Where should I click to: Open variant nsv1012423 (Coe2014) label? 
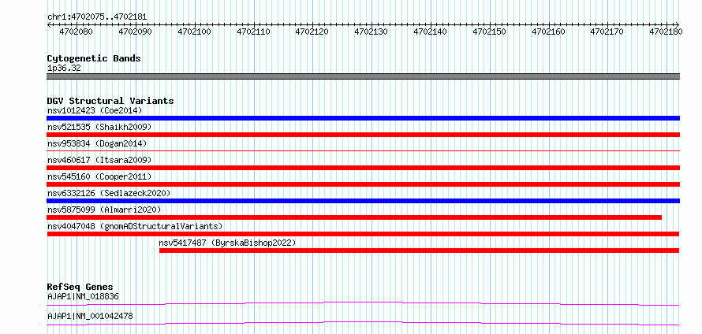[x=95, y=110]
